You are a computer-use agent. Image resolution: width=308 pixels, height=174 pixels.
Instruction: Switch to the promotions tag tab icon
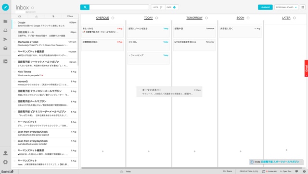[x=53, y=16]
